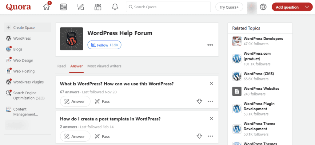The height and width of the screenshot is (145, 315).
Task: Dismiss the 'What is WordPress?' question
Action: tap(211, 84)
